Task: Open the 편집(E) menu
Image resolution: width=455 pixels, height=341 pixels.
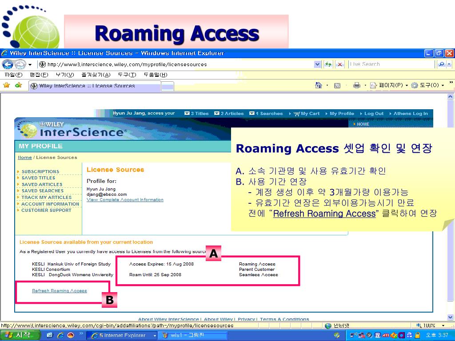Action: coord(39,75)
